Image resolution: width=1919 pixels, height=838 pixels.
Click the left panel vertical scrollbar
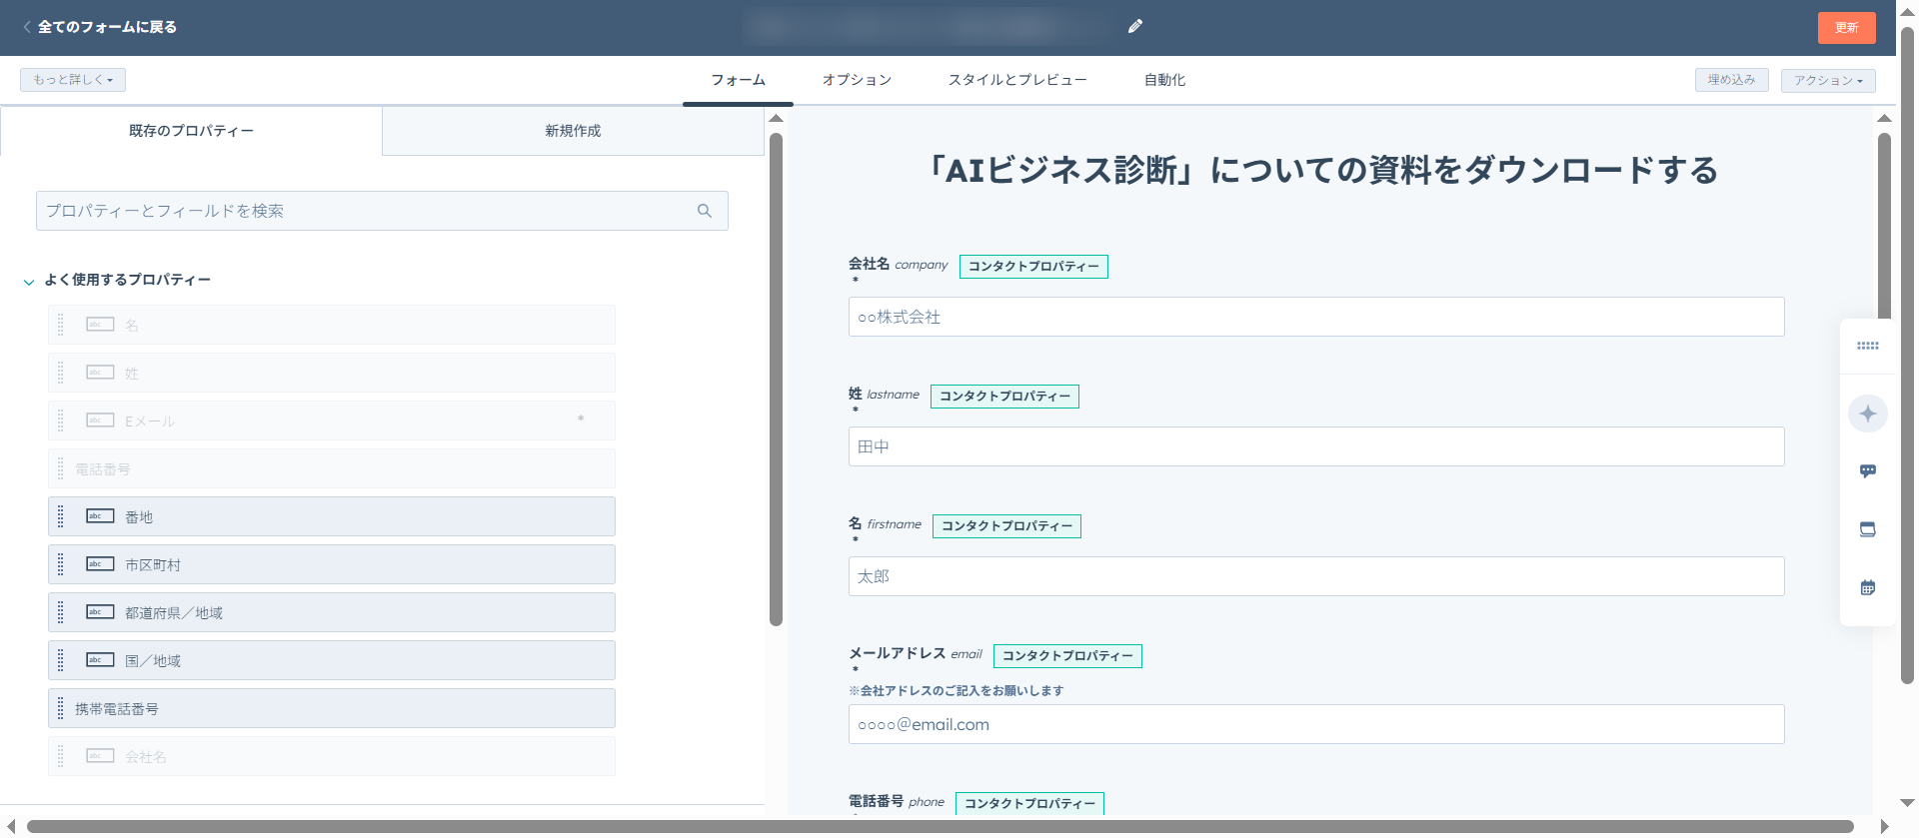click(776, 380)
